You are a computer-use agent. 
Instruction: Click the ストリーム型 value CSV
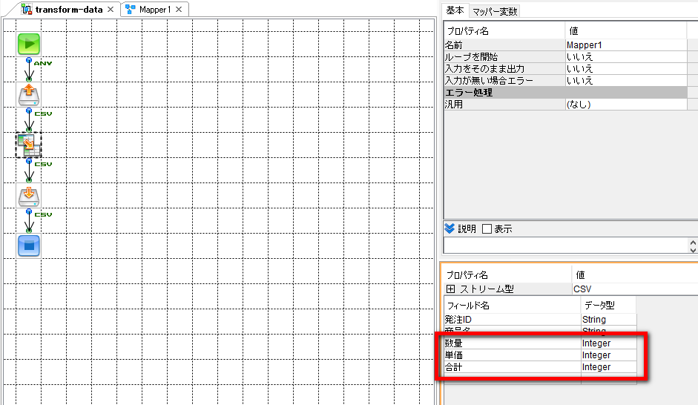click(x=635, y=289)
